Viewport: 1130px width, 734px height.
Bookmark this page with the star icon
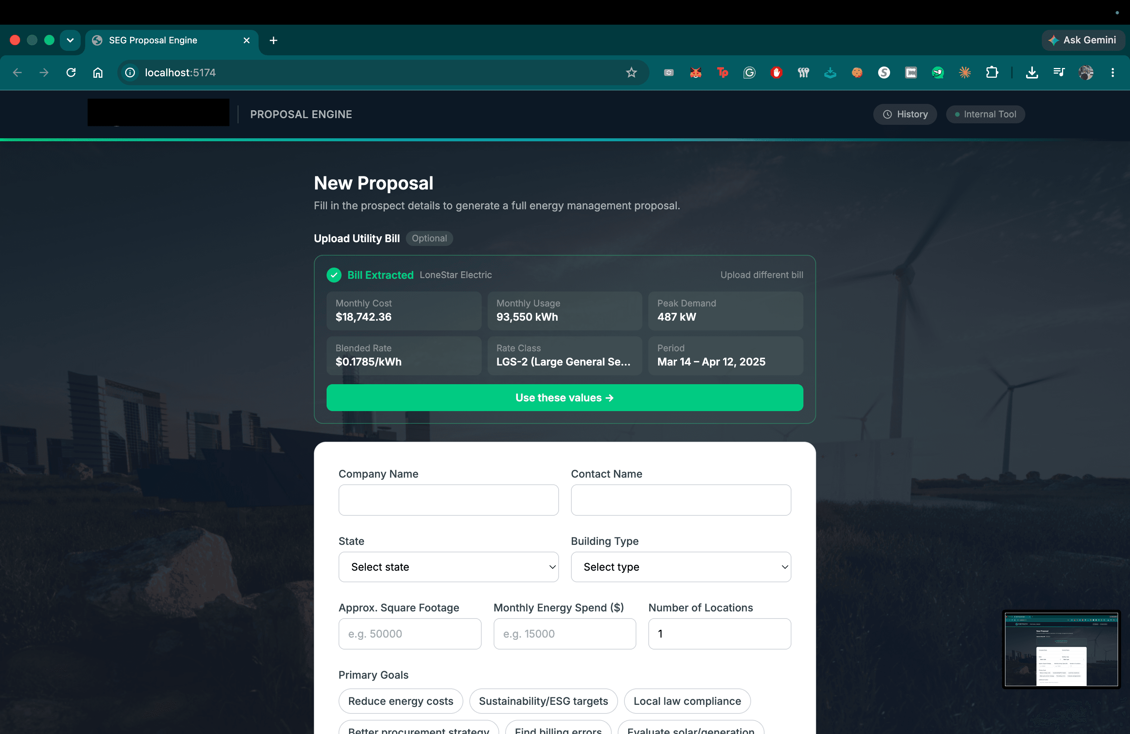coord(631,73)
